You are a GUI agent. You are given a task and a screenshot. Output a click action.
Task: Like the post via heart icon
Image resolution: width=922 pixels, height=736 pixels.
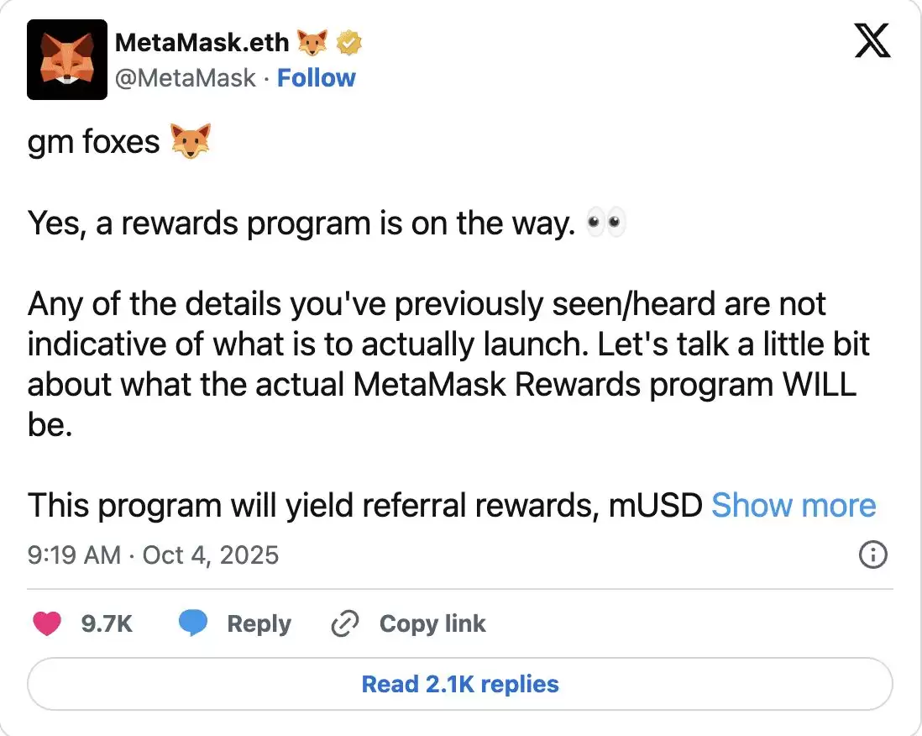coord(48,623)
